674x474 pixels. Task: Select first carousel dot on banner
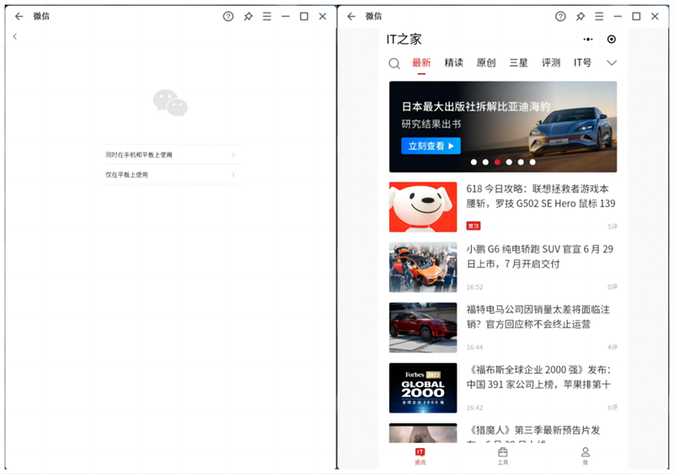pyautogui.click(x=473, y=162)
